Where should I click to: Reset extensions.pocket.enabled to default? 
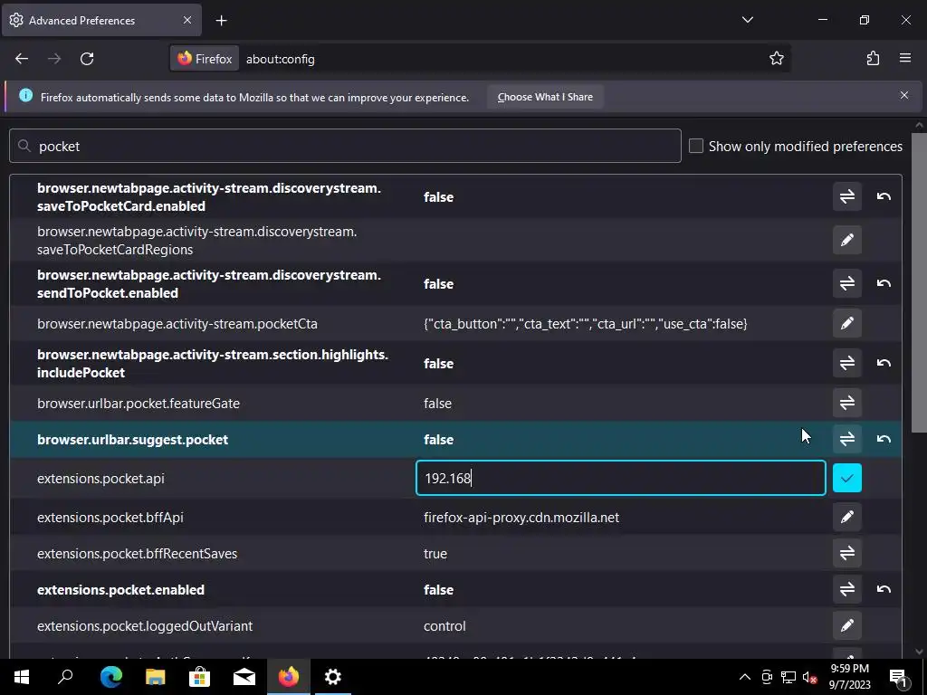(x=884, y=589)
